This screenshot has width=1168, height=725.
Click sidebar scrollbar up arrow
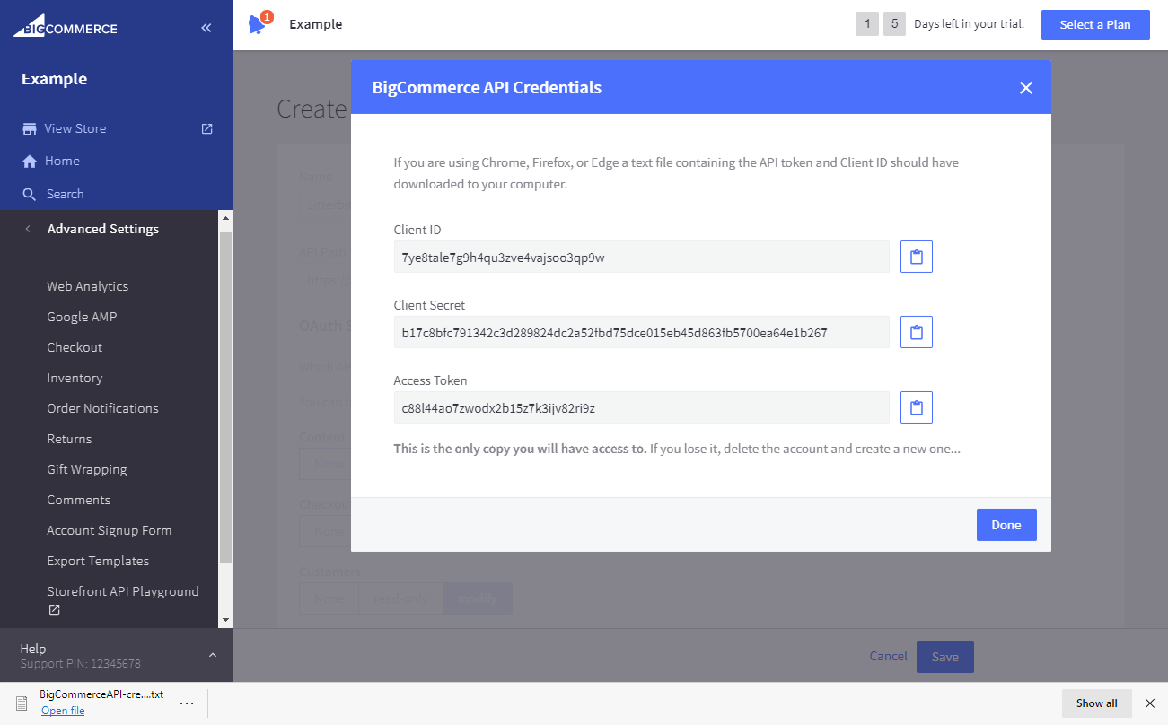coord(225,218)
